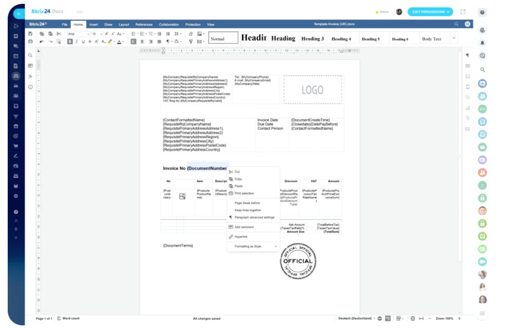Viewport: 506px width, 328px height.
Task: Open table settings in right sidebar
Action: pos(467,66)
